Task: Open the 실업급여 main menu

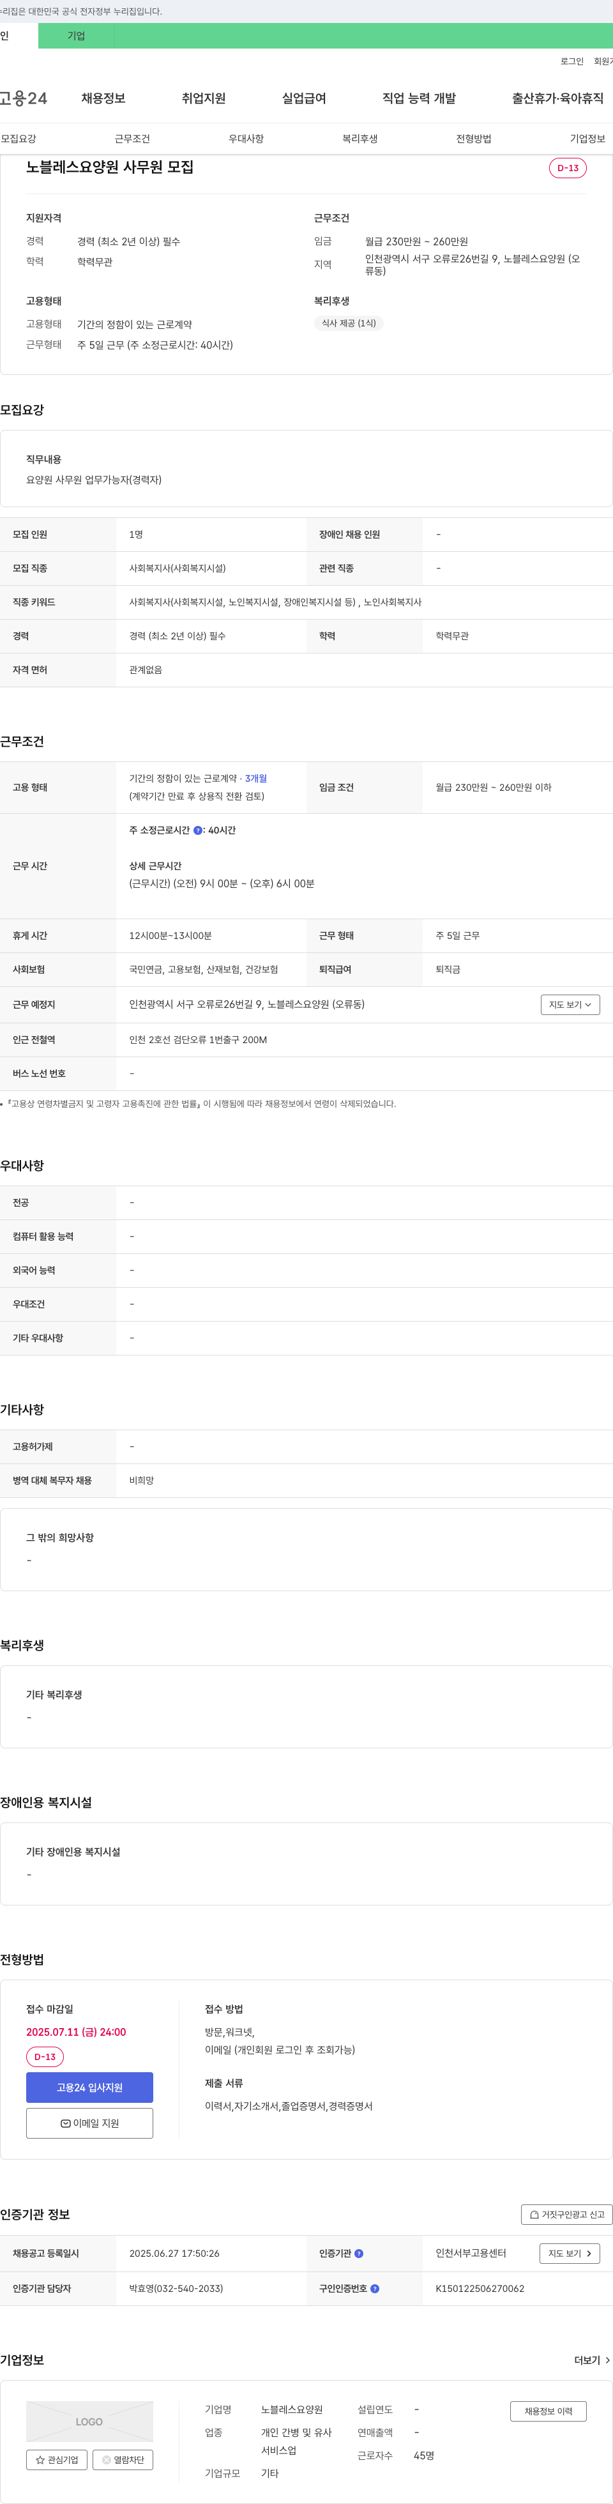Action: pos(304,98)
